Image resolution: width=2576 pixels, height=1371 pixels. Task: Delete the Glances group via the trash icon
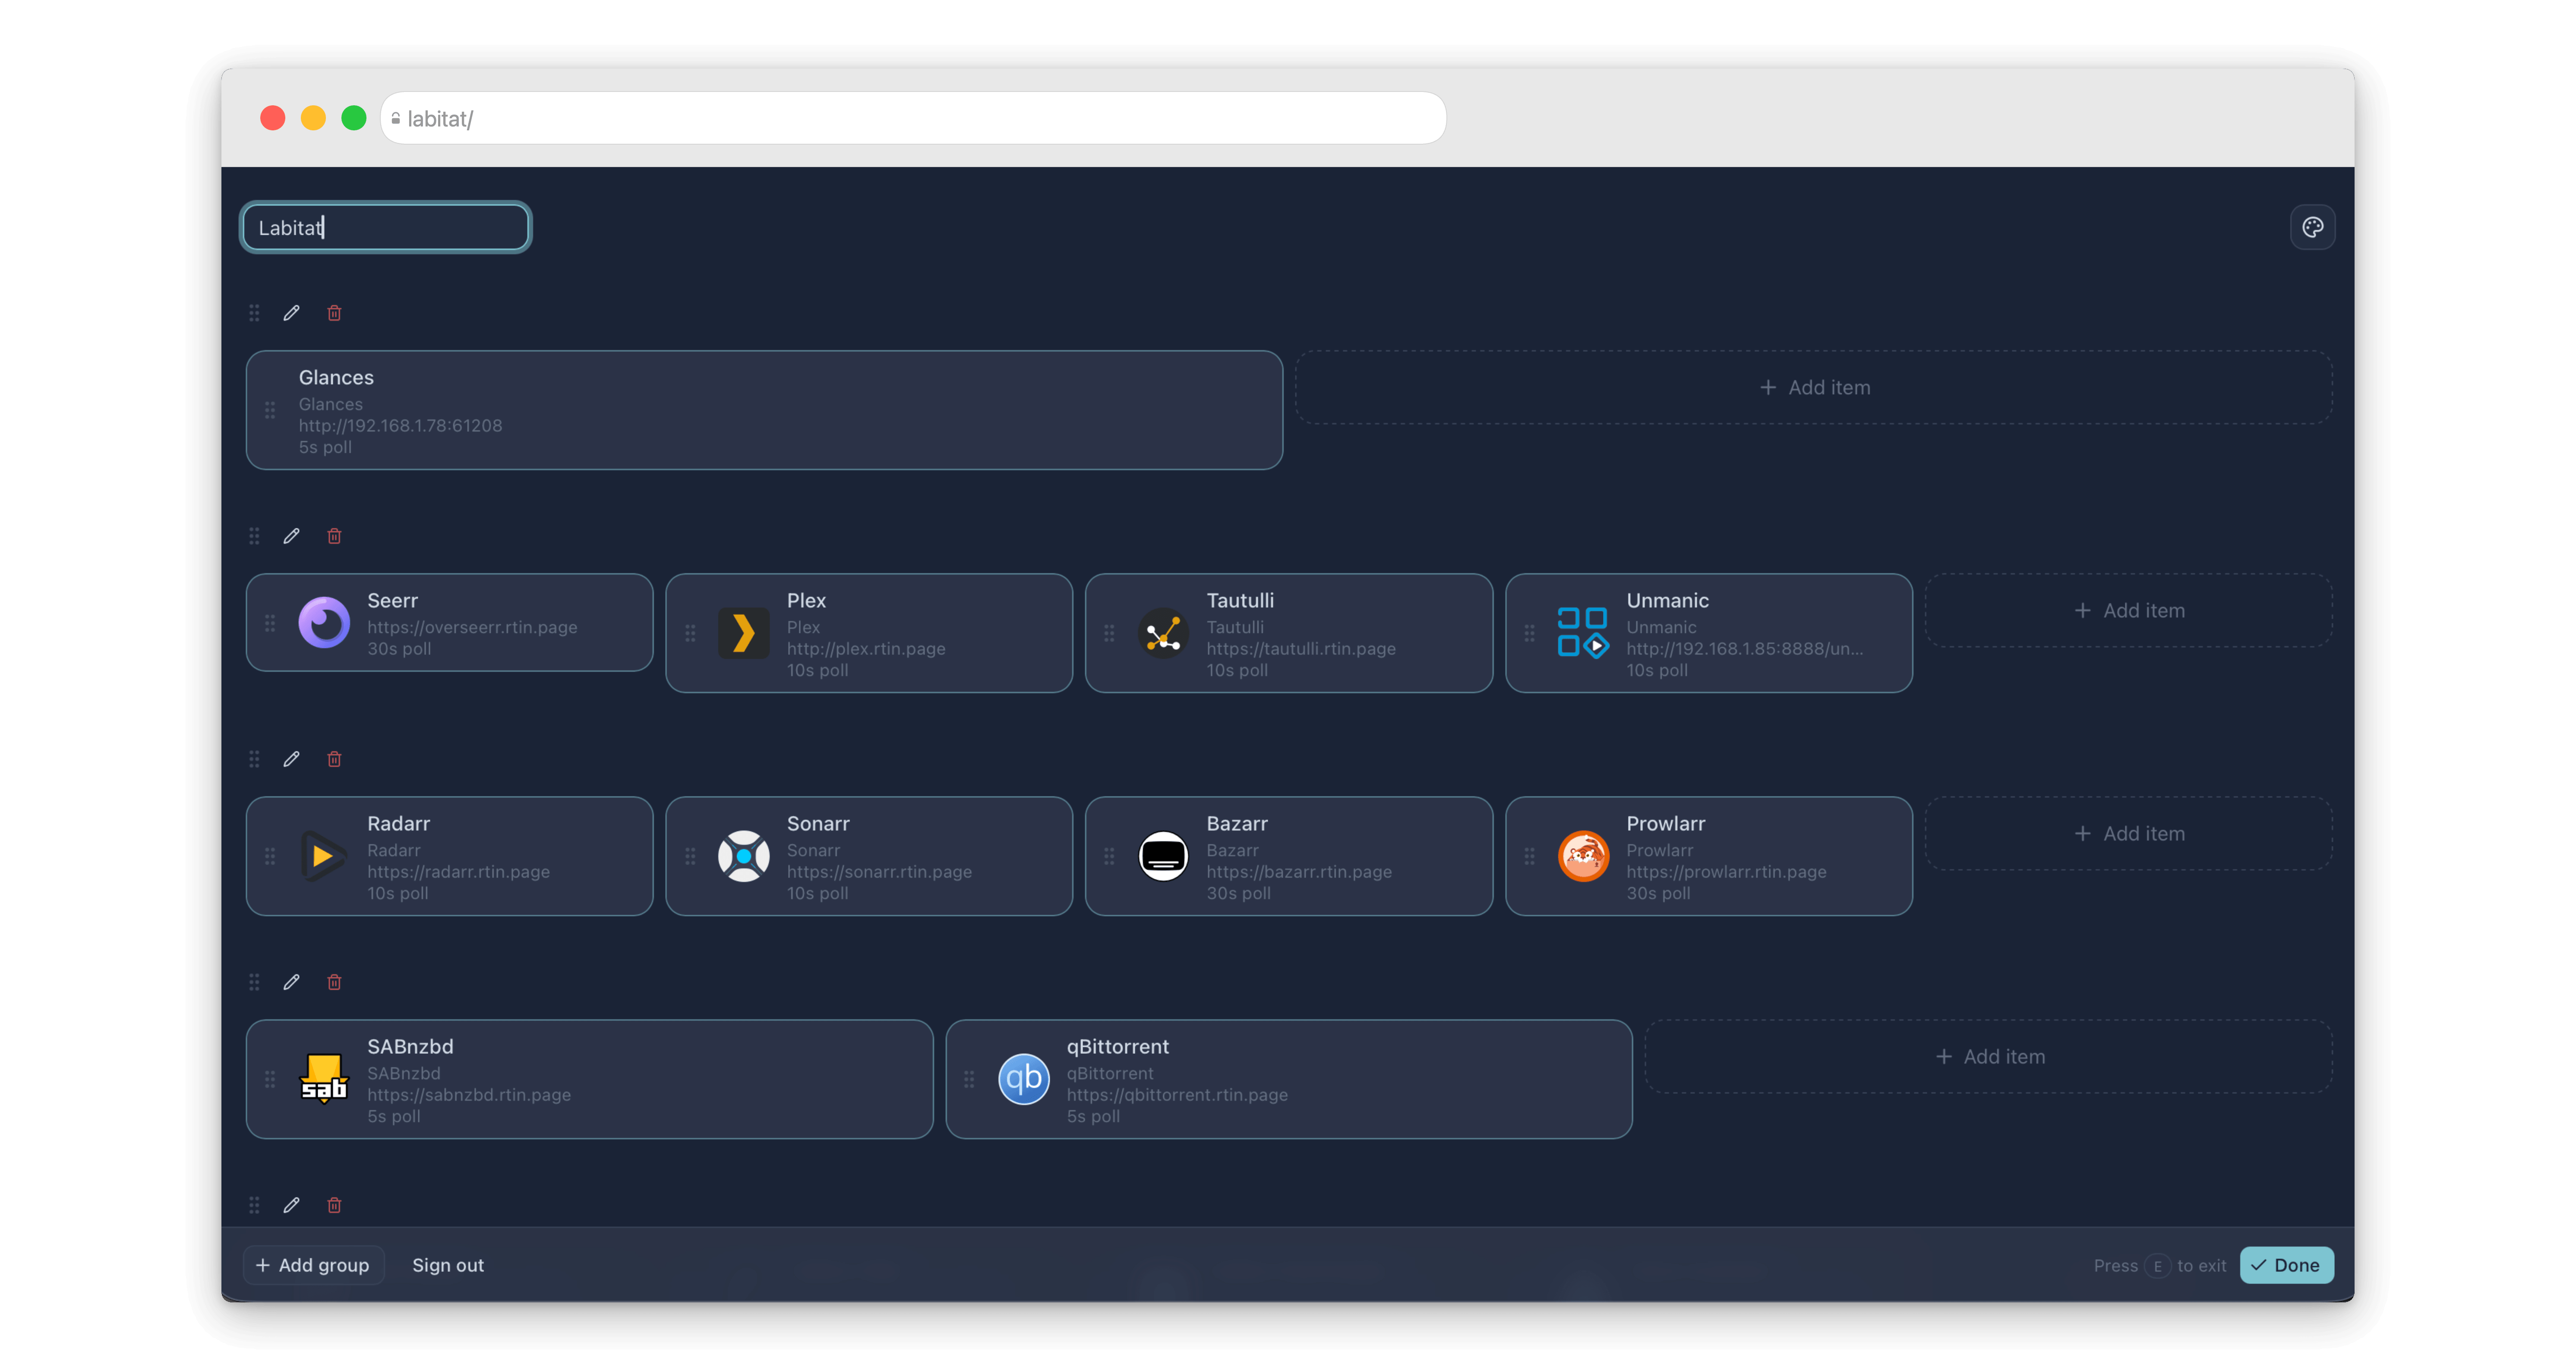point(334,312)
